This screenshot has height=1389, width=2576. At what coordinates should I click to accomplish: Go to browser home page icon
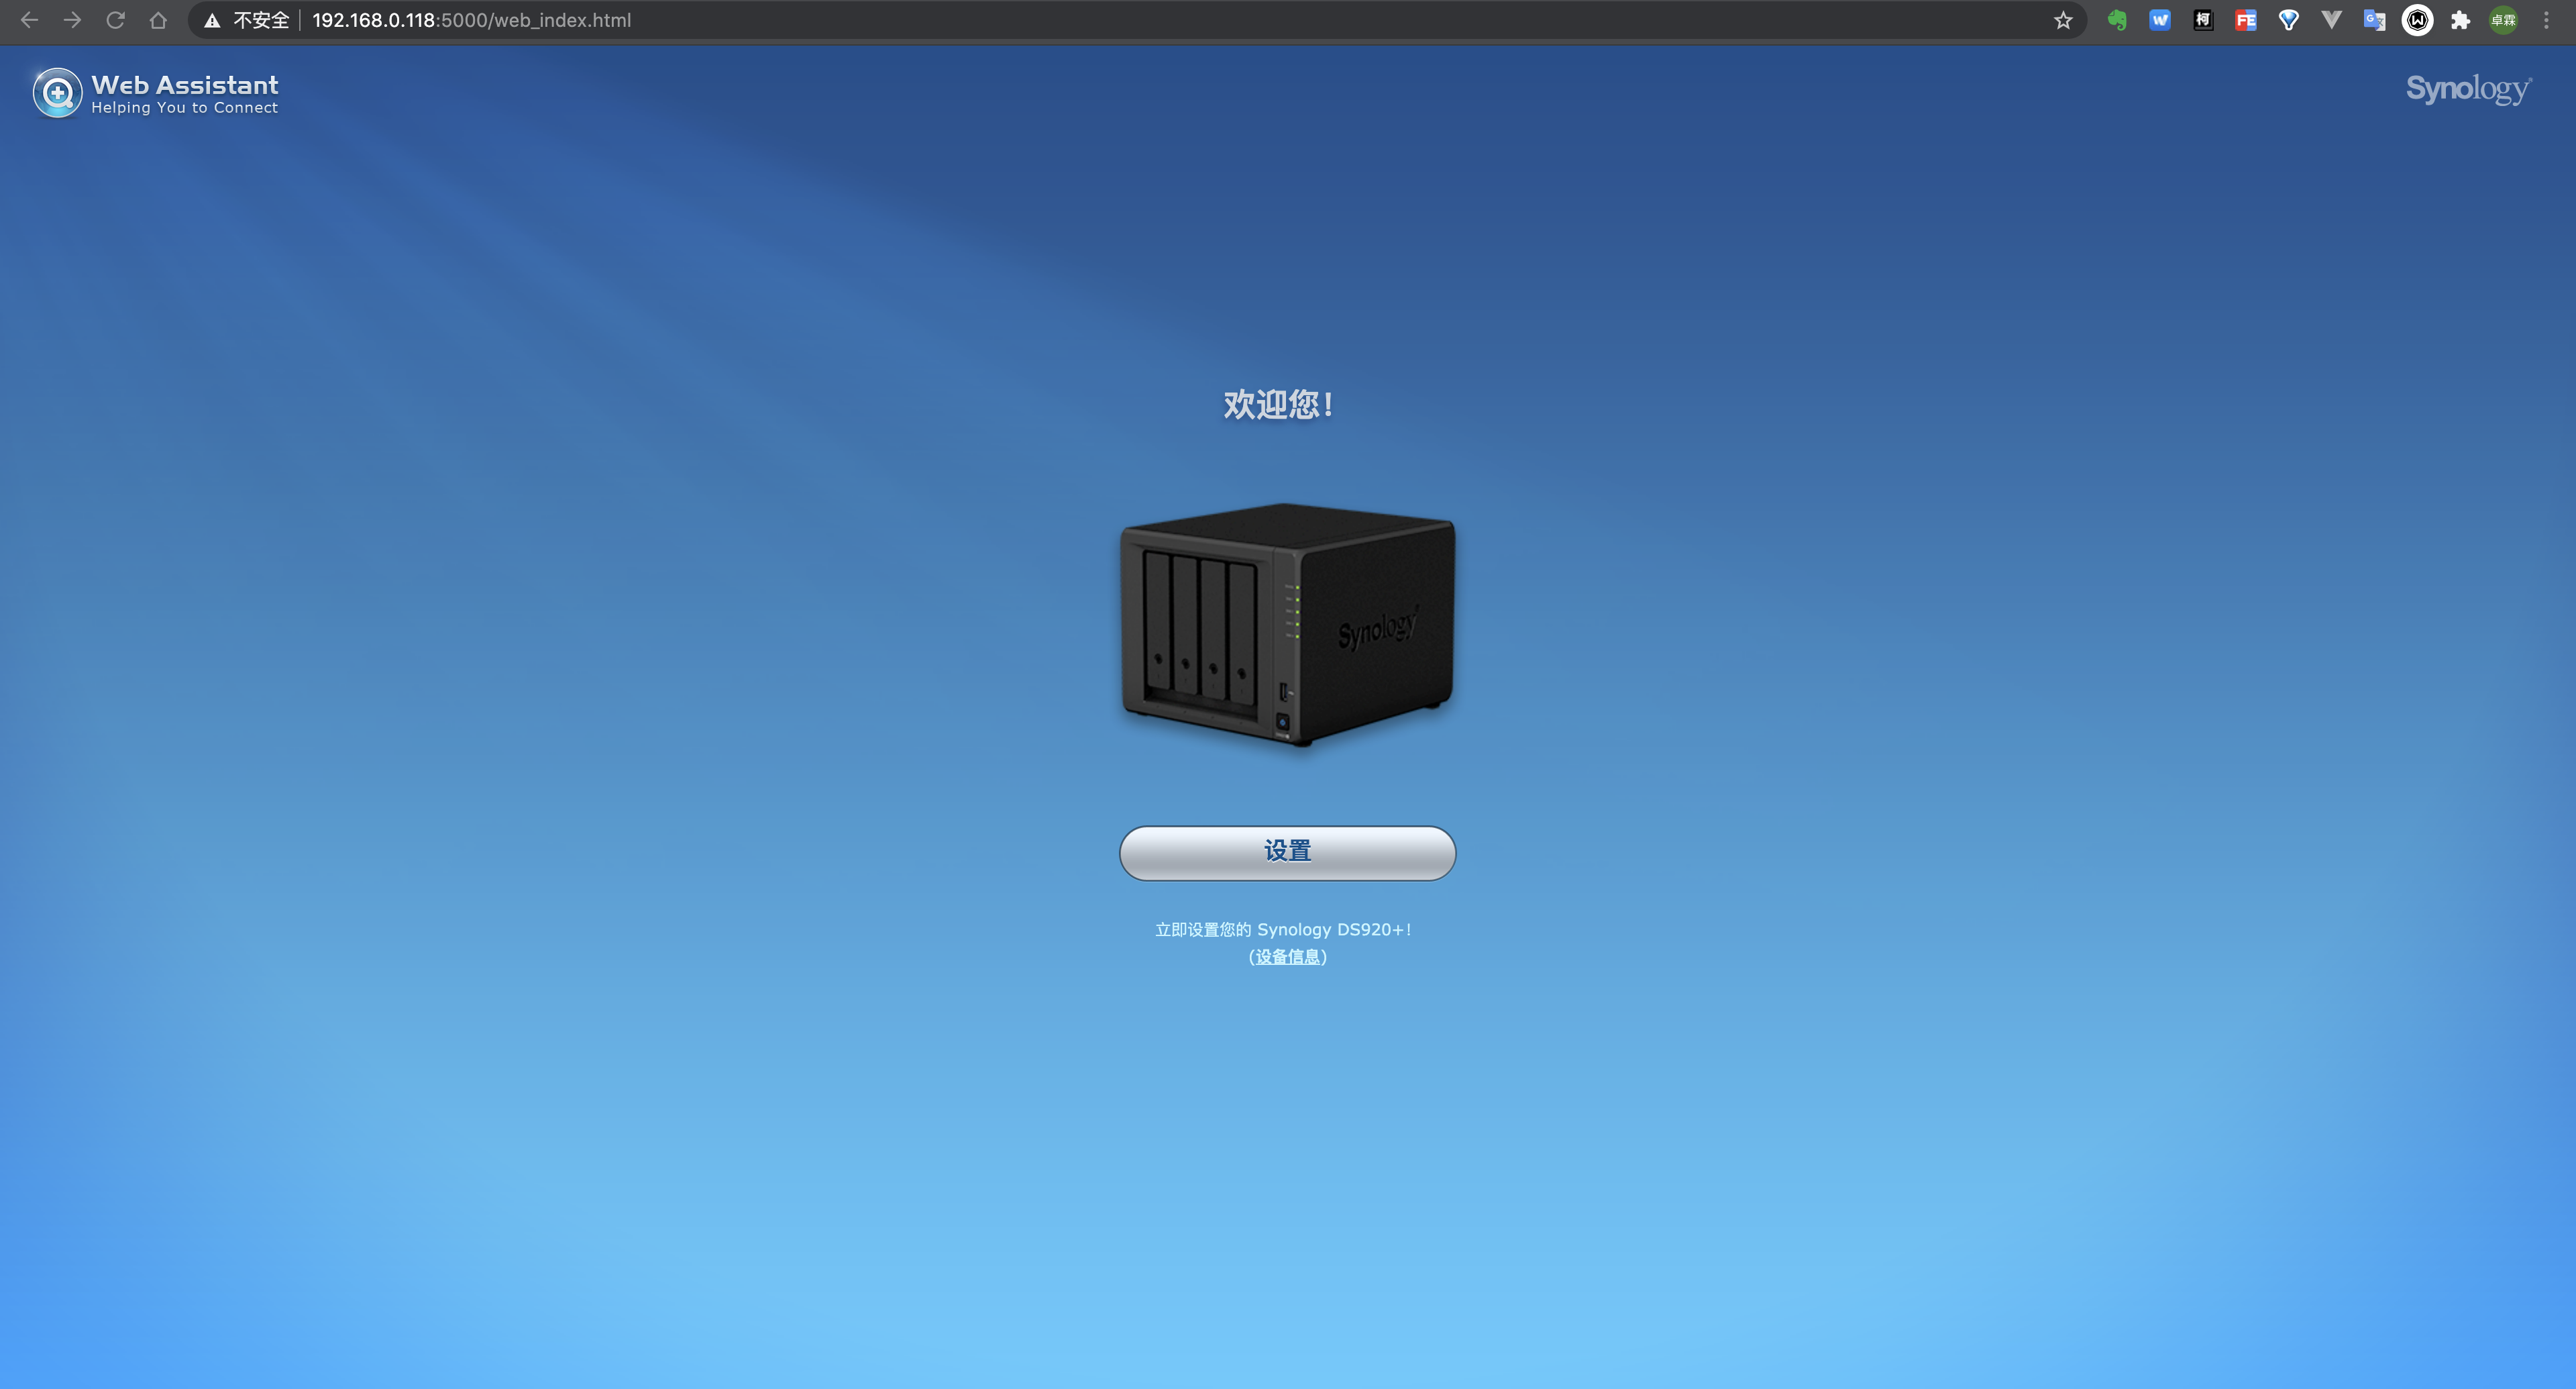click(158, 20)
